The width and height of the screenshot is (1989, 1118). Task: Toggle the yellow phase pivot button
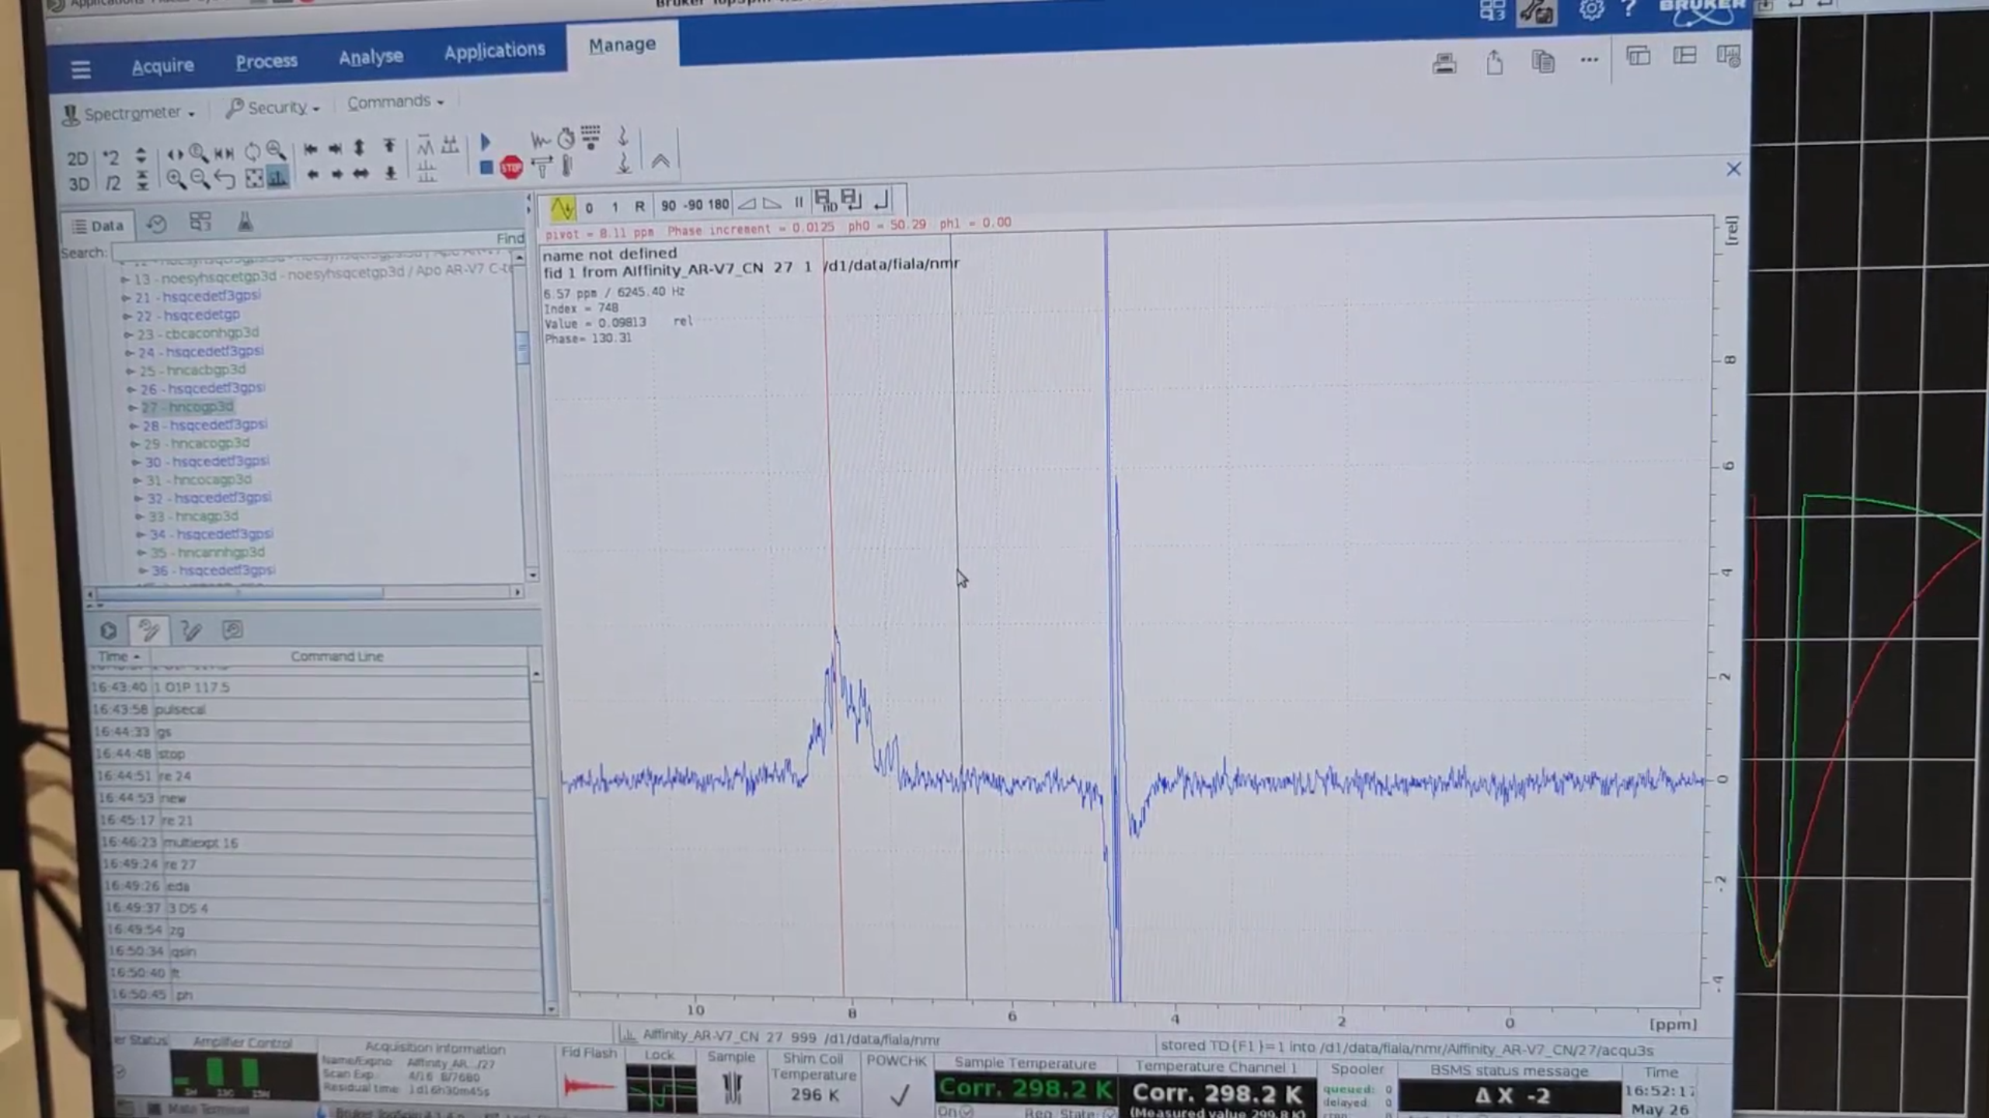click(x=562, y=208)
